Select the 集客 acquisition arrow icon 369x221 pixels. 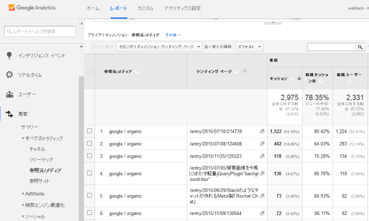9,114
